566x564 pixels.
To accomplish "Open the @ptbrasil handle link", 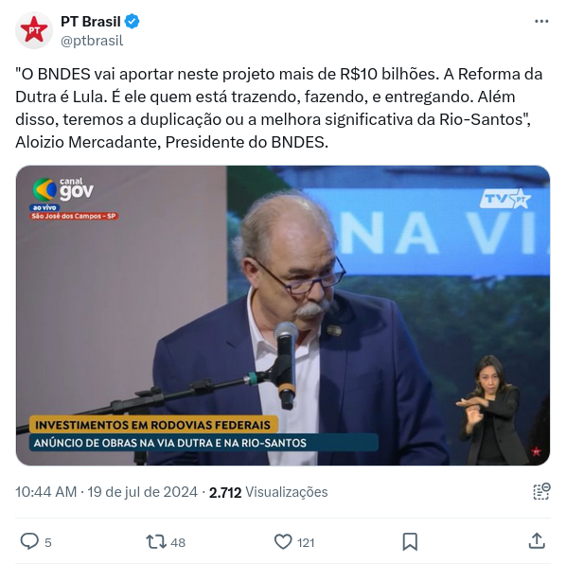I will (92, 41).
